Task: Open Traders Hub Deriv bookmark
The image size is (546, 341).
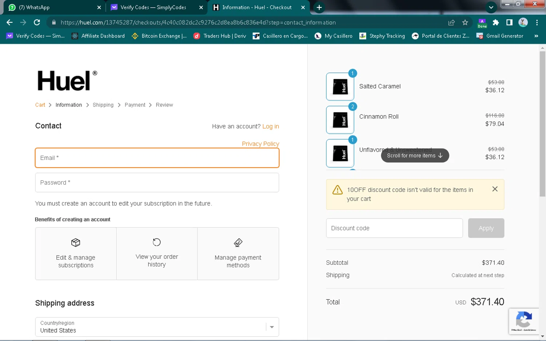Action: pos(220,36)
